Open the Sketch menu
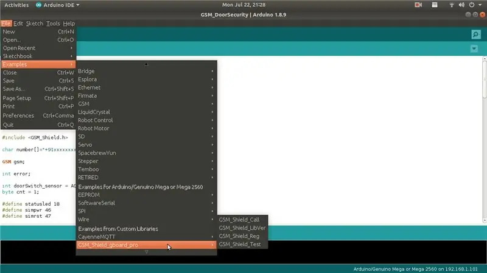 (x=35, y=24)
